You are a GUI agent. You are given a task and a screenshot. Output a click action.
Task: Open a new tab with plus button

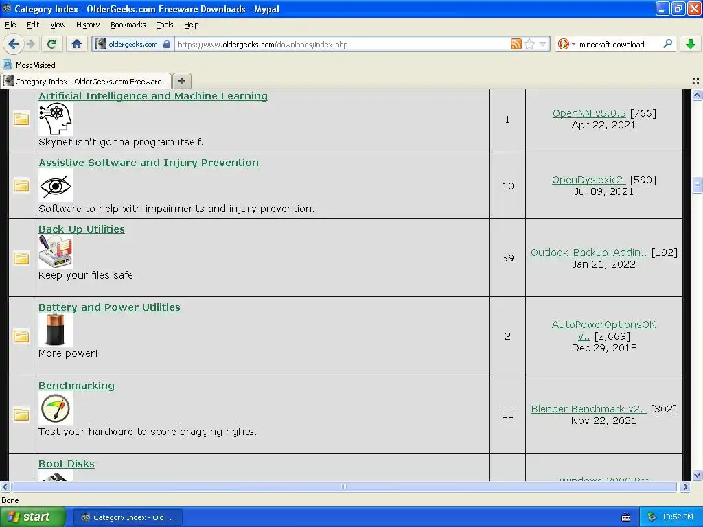[x=181, y=81]
